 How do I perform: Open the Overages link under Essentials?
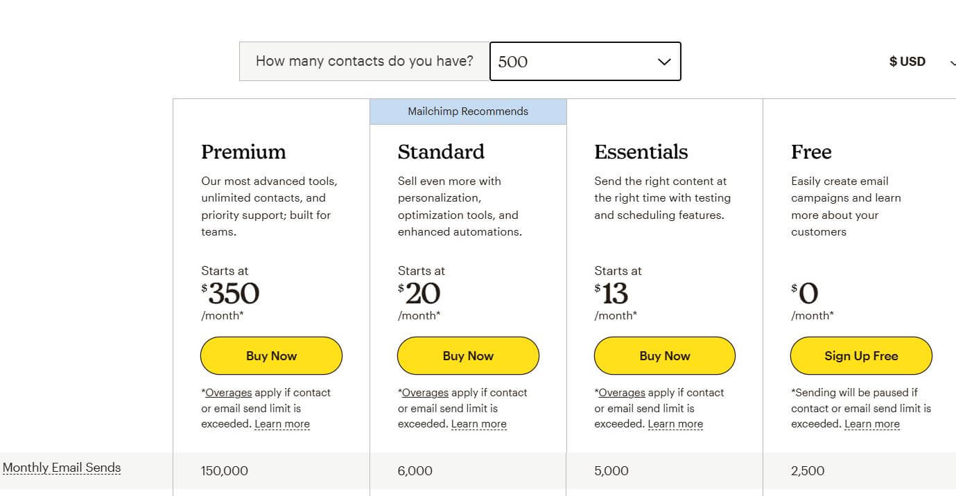(622, 392)
